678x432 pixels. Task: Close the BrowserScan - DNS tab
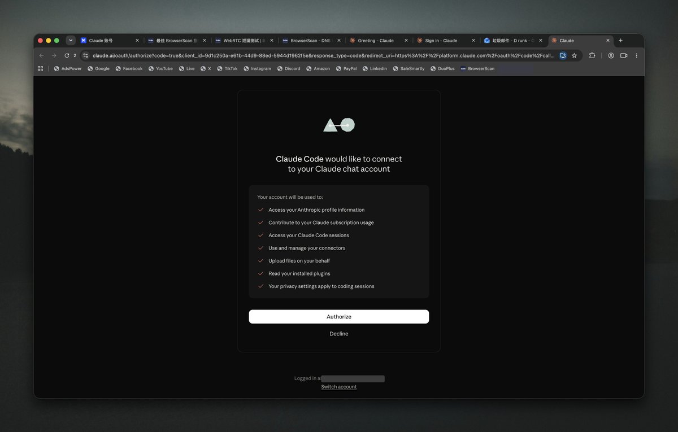338,41
